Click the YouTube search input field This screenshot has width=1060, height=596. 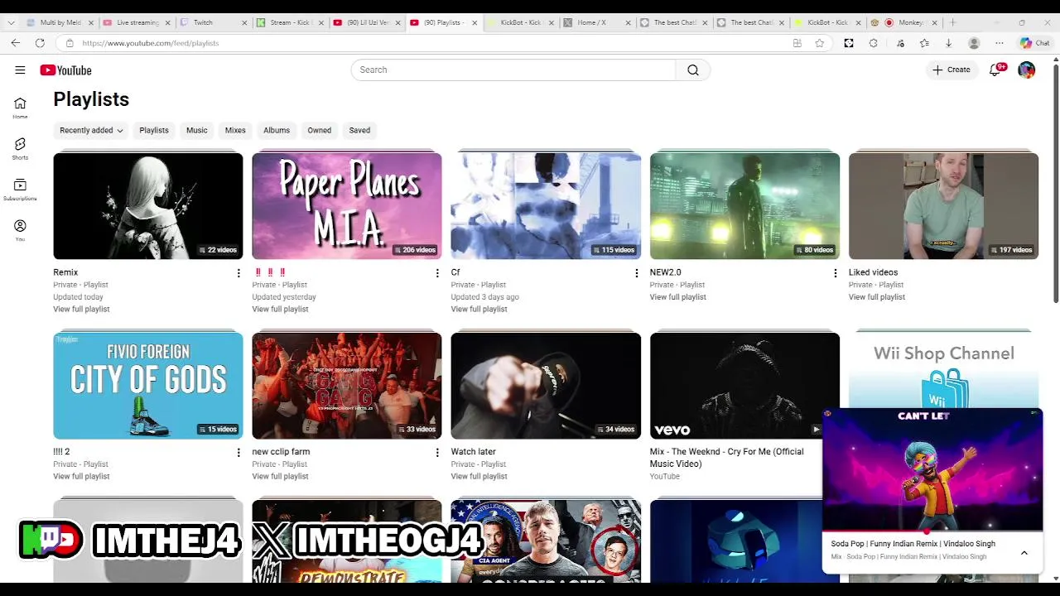coord(513,70)
